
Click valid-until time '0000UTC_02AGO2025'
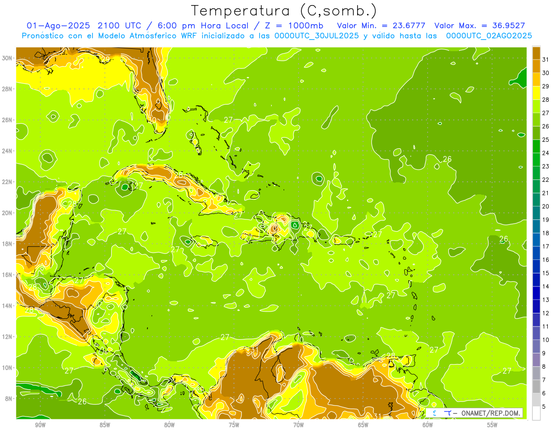489,35
